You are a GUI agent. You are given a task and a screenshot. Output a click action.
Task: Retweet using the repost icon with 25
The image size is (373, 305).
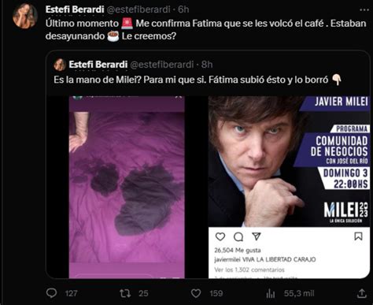coord(125,293)
